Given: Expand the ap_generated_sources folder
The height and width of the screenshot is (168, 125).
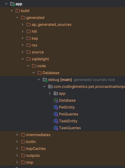Looking at the screenshot, I should 23,24.
